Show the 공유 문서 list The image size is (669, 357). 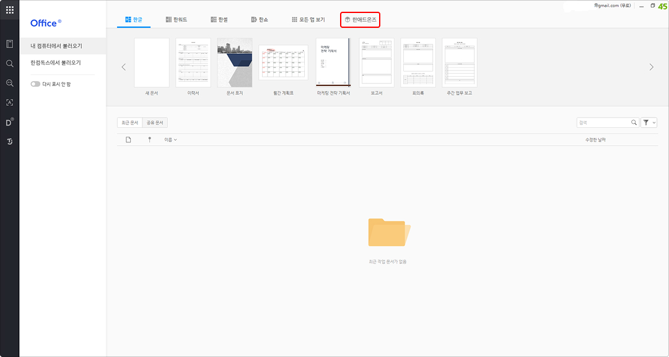155,123
